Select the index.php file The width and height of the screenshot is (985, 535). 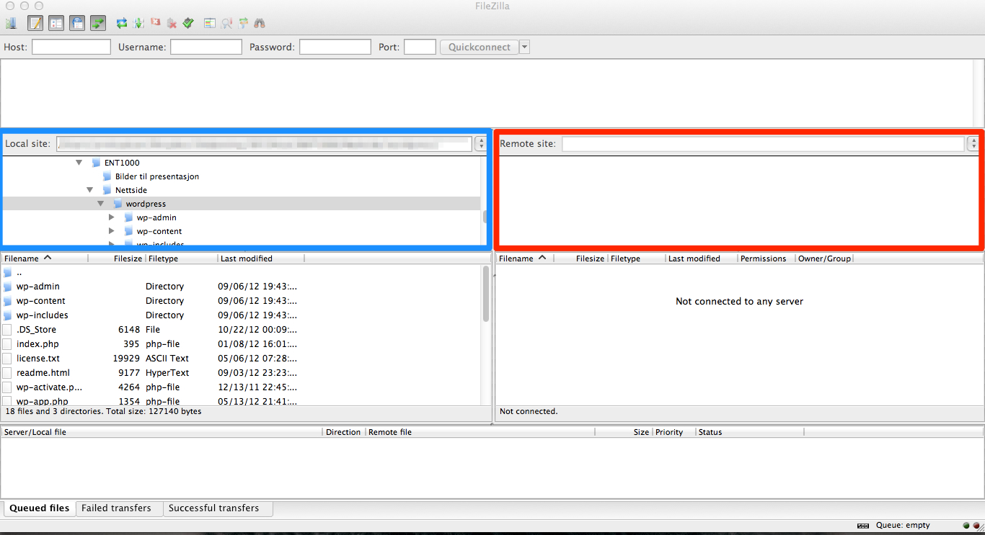coord(241,344)
